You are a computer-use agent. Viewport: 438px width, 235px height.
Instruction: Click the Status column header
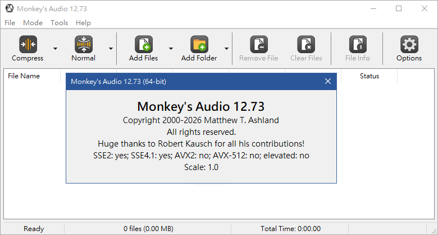click(x=369, y=76)
